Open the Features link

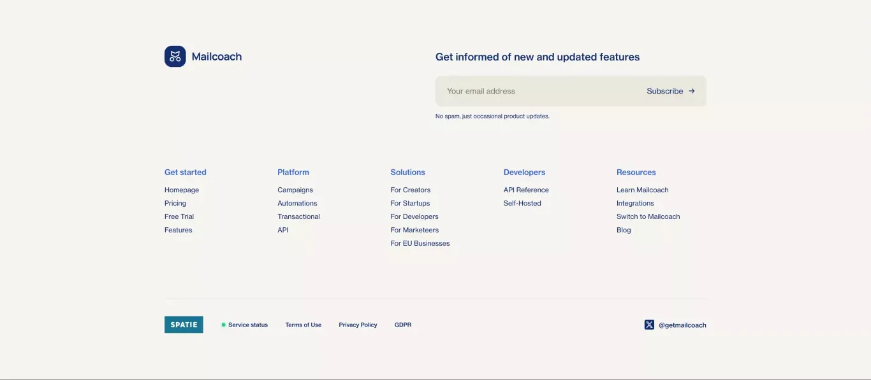[x=178, y=230]
